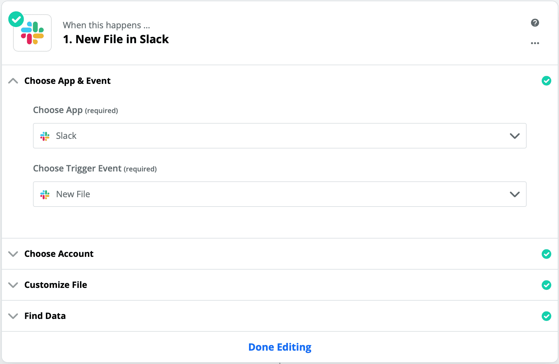
Task: Click the green checkmark beside Choose App & Event
Action: click(547, 81)
